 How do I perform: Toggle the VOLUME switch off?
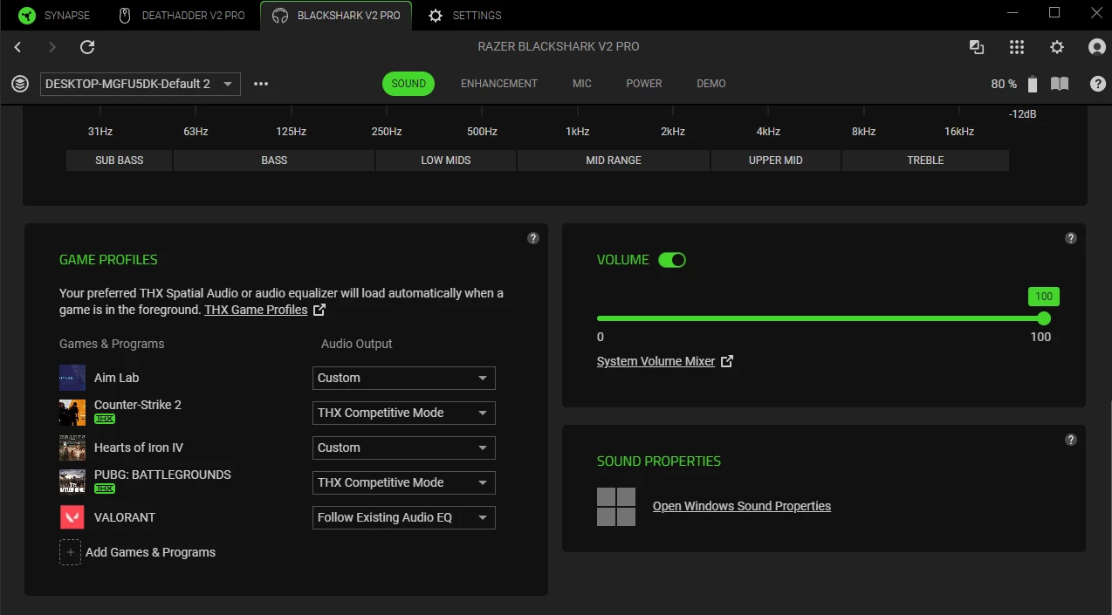tap(672, 260)
